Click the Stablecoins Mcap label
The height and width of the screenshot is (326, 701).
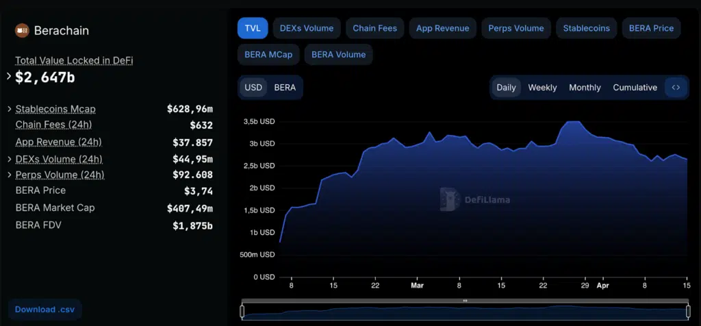click(x=55, y=109)
